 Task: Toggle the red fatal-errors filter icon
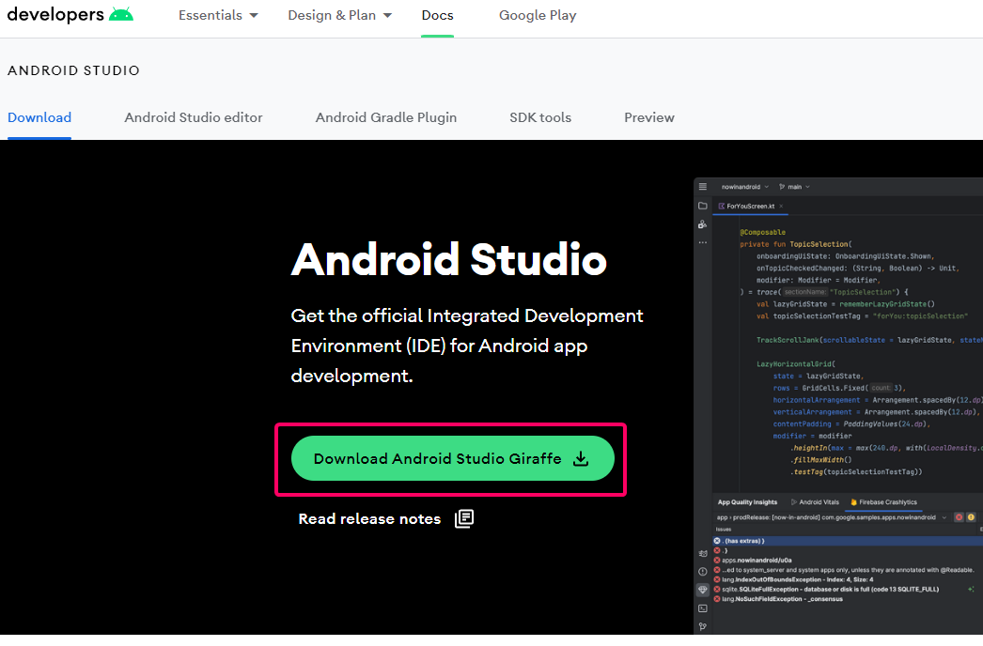point(959,517)
